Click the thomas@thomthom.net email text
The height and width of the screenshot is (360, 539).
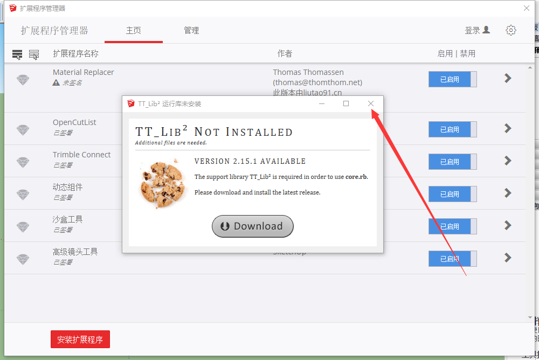[x=317, y=82]
